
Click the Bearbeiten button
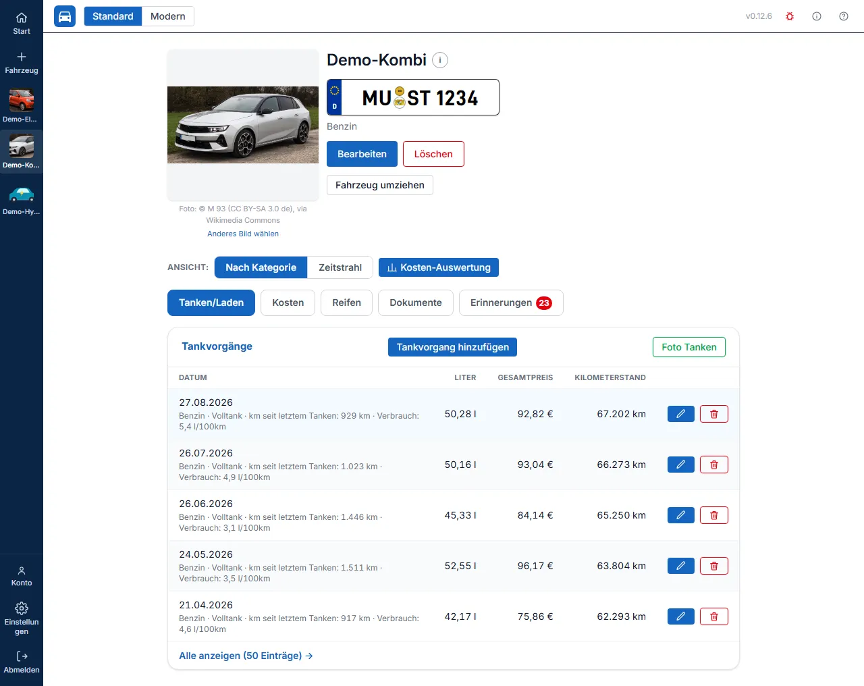(x=362, y=154)
